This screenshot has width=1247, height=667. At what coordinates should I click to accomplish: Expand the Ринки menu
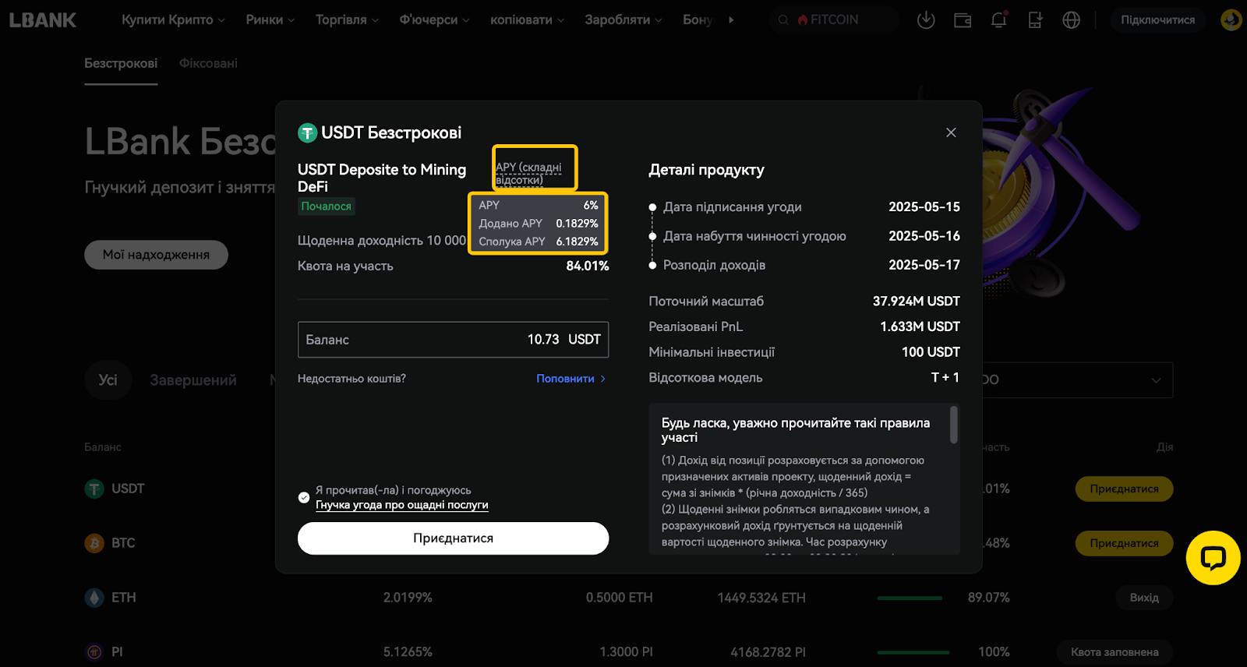tap(270, 20)
